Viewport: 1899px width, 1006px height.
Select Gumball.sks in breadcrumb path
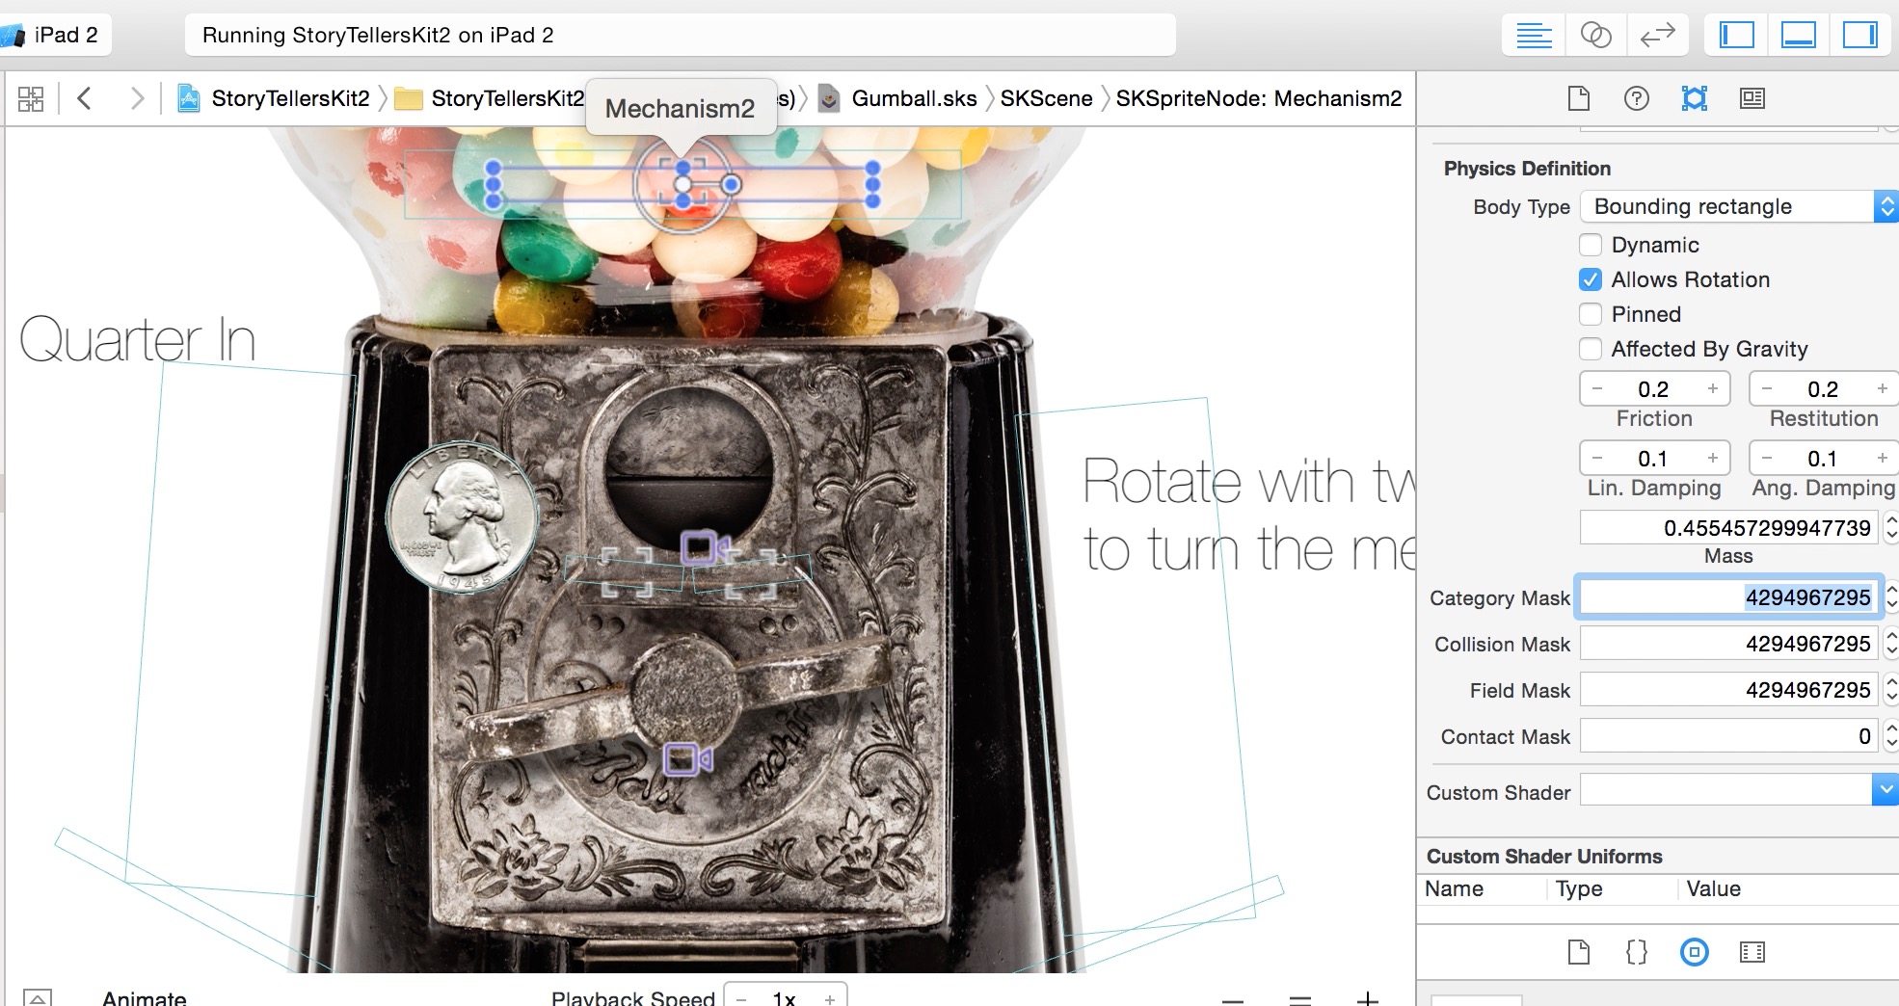[913, 98]
